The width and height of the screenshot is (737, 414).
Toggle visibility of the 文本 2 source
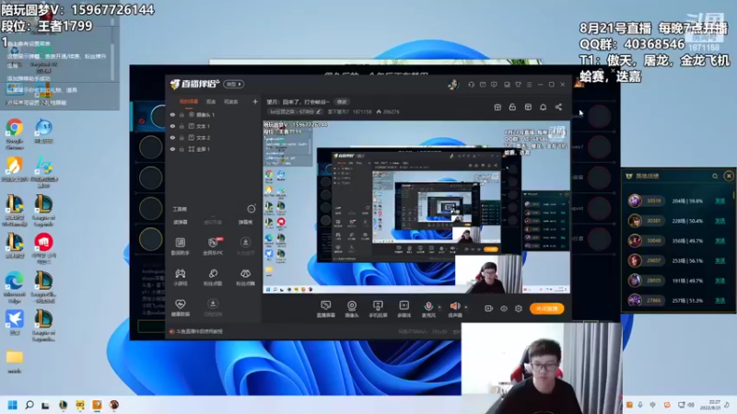172,137
